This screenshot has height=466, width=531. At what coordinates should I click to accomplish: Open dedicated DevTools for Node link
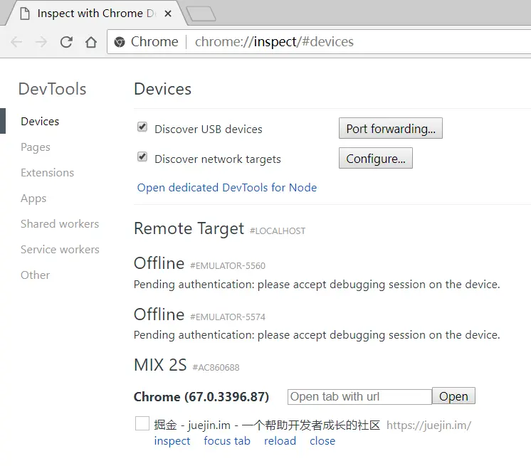(227, 188)
